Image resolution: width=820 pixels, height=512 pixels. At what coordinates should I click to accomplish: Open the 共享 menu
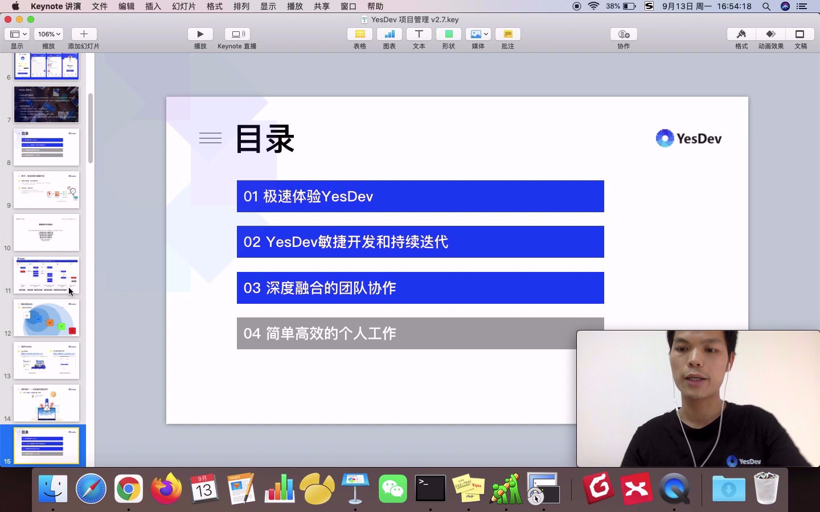[x=322, y=6]
